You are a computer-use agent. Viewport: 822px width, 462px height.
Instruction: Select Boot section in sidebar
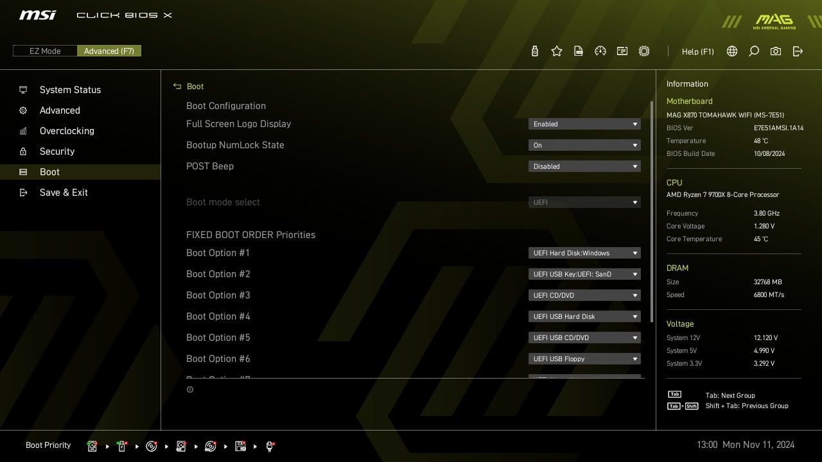click(80, 172)
